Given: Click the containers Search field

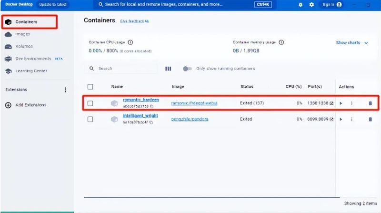Looking at the screenshot, I should click(121, 68).
